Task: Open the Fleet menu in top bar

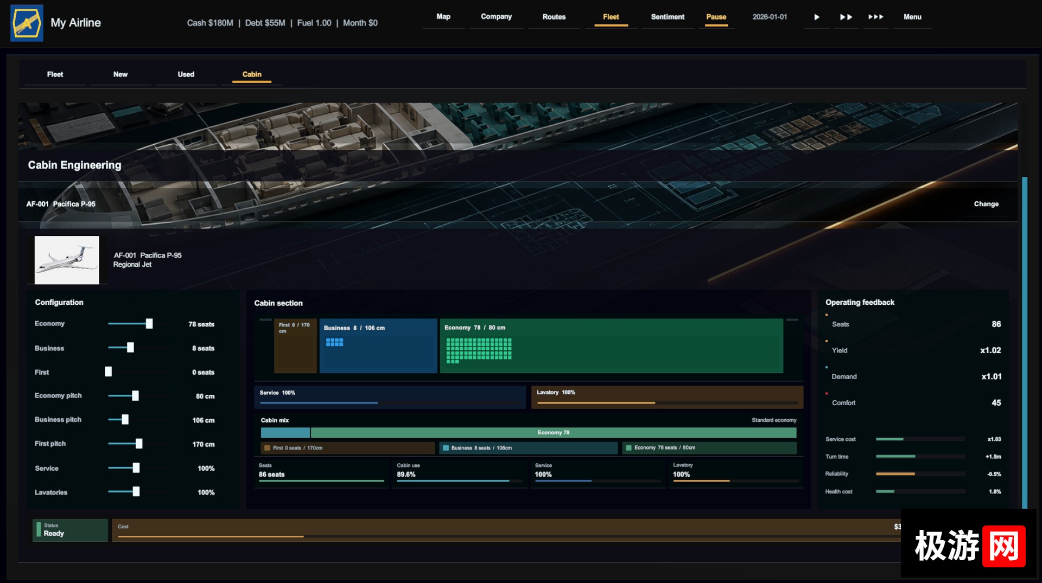Action: 611,17
